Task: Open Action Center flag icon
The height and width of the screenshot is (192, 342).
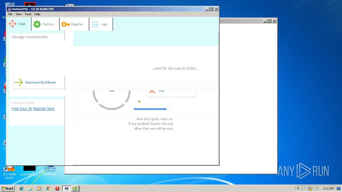Action: click(x=304, y=189)
